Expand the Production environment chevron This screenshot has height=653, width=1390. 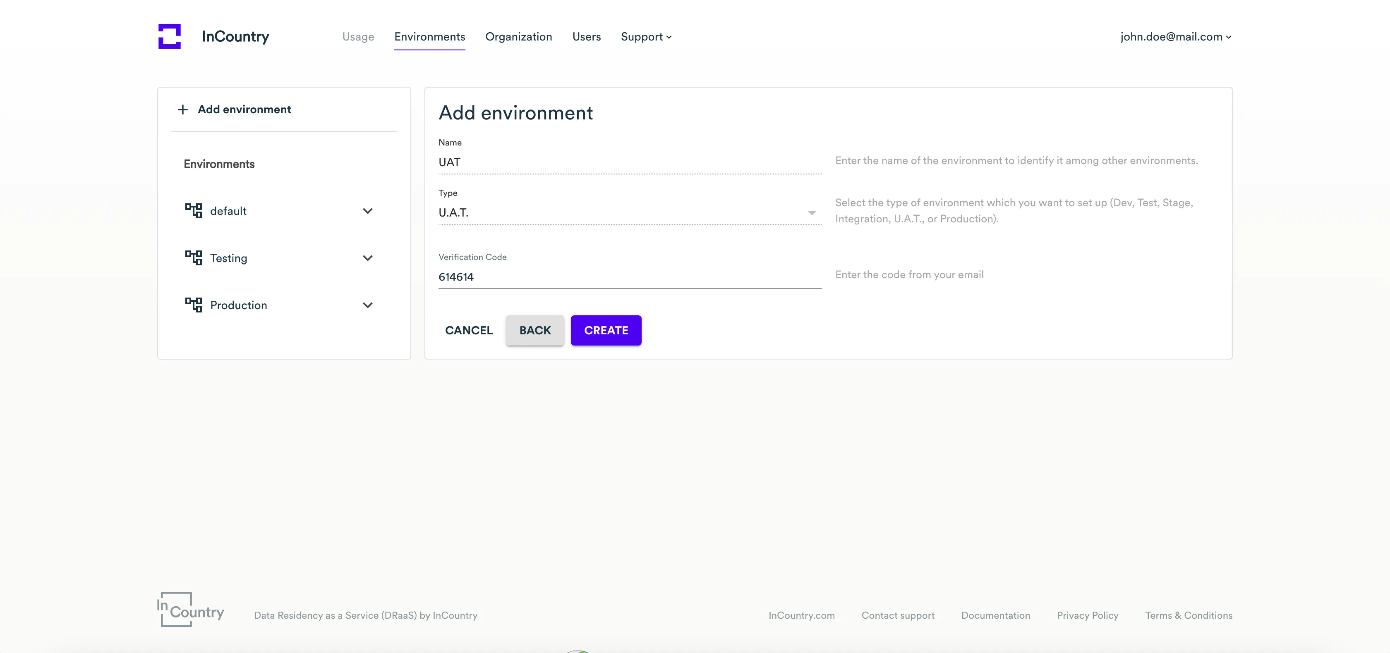[x=367, y=305]
